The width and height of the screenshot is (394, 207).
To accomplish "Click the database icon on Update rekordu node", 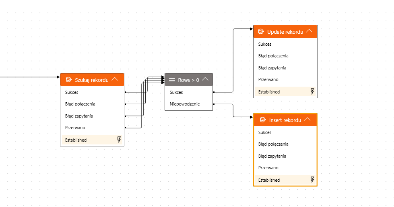I will coord(261,32).
